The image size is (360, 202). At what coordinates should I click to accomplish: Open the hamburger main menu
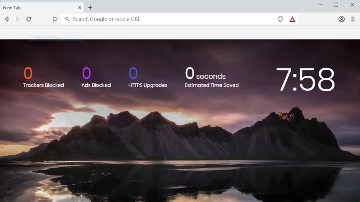353,19
